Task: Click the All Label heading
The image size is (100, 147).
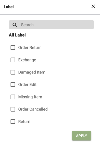Action: click(x=17, y=35)
